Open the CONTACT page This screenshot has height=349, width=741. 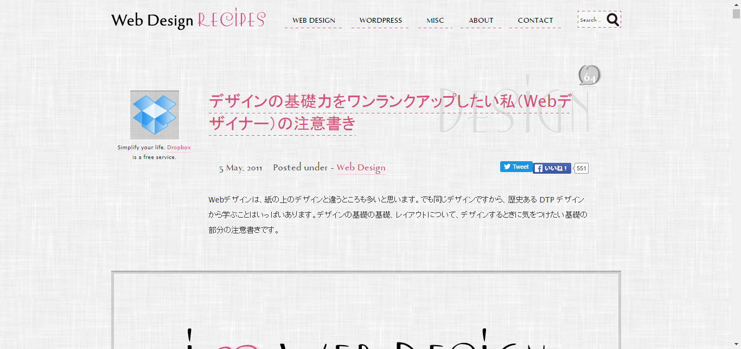pos(535,21)
